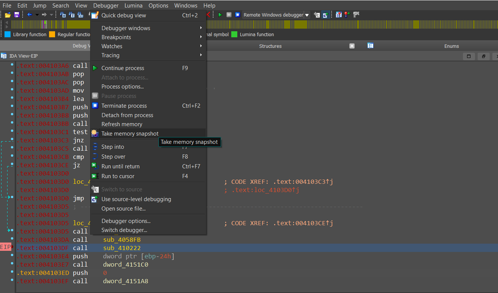Click the sub_4058FB call operand

[x=122, y=240]
